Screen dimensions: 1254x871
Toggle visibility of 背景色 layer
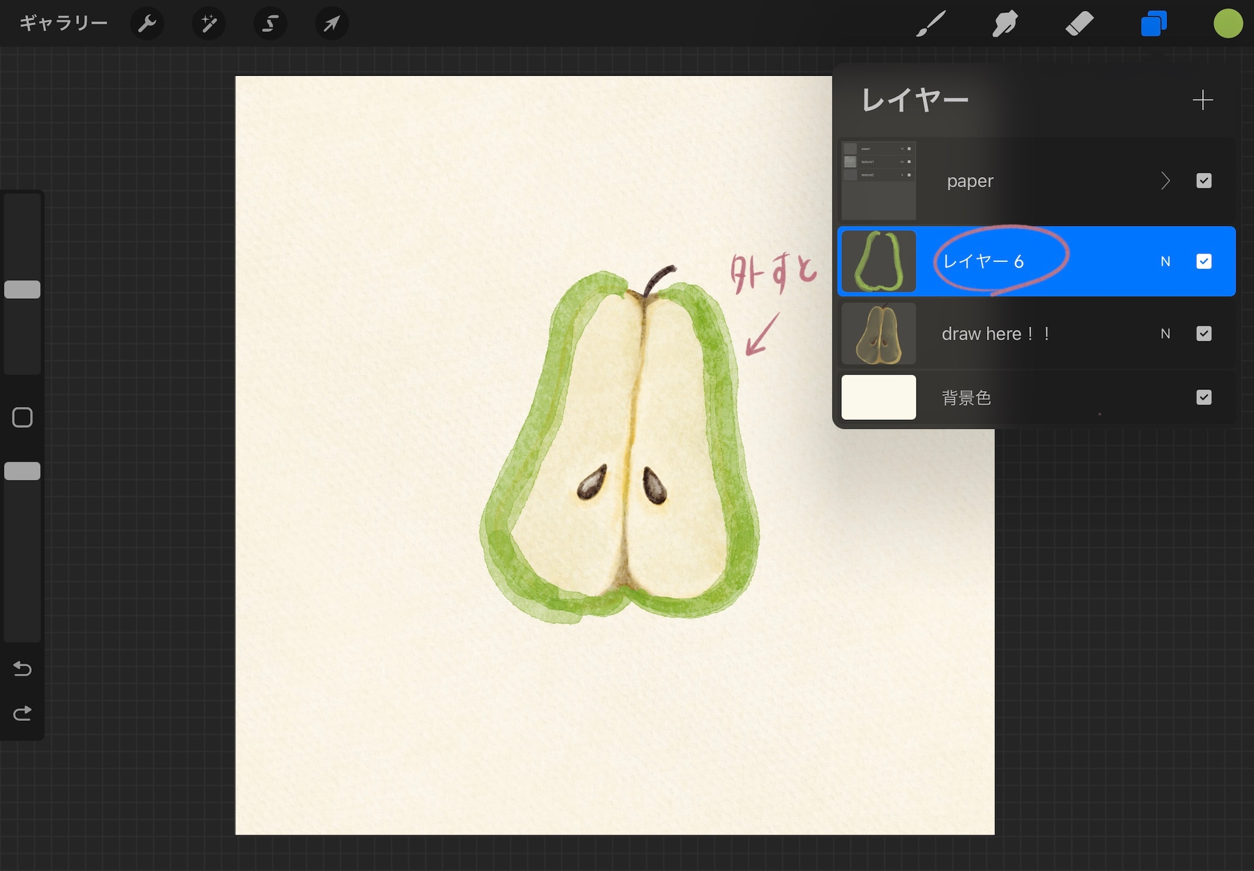pos(1204,398)
